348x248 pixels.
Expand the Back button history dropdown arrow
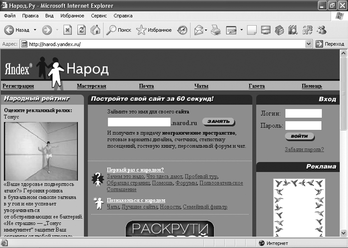(35, 30)
